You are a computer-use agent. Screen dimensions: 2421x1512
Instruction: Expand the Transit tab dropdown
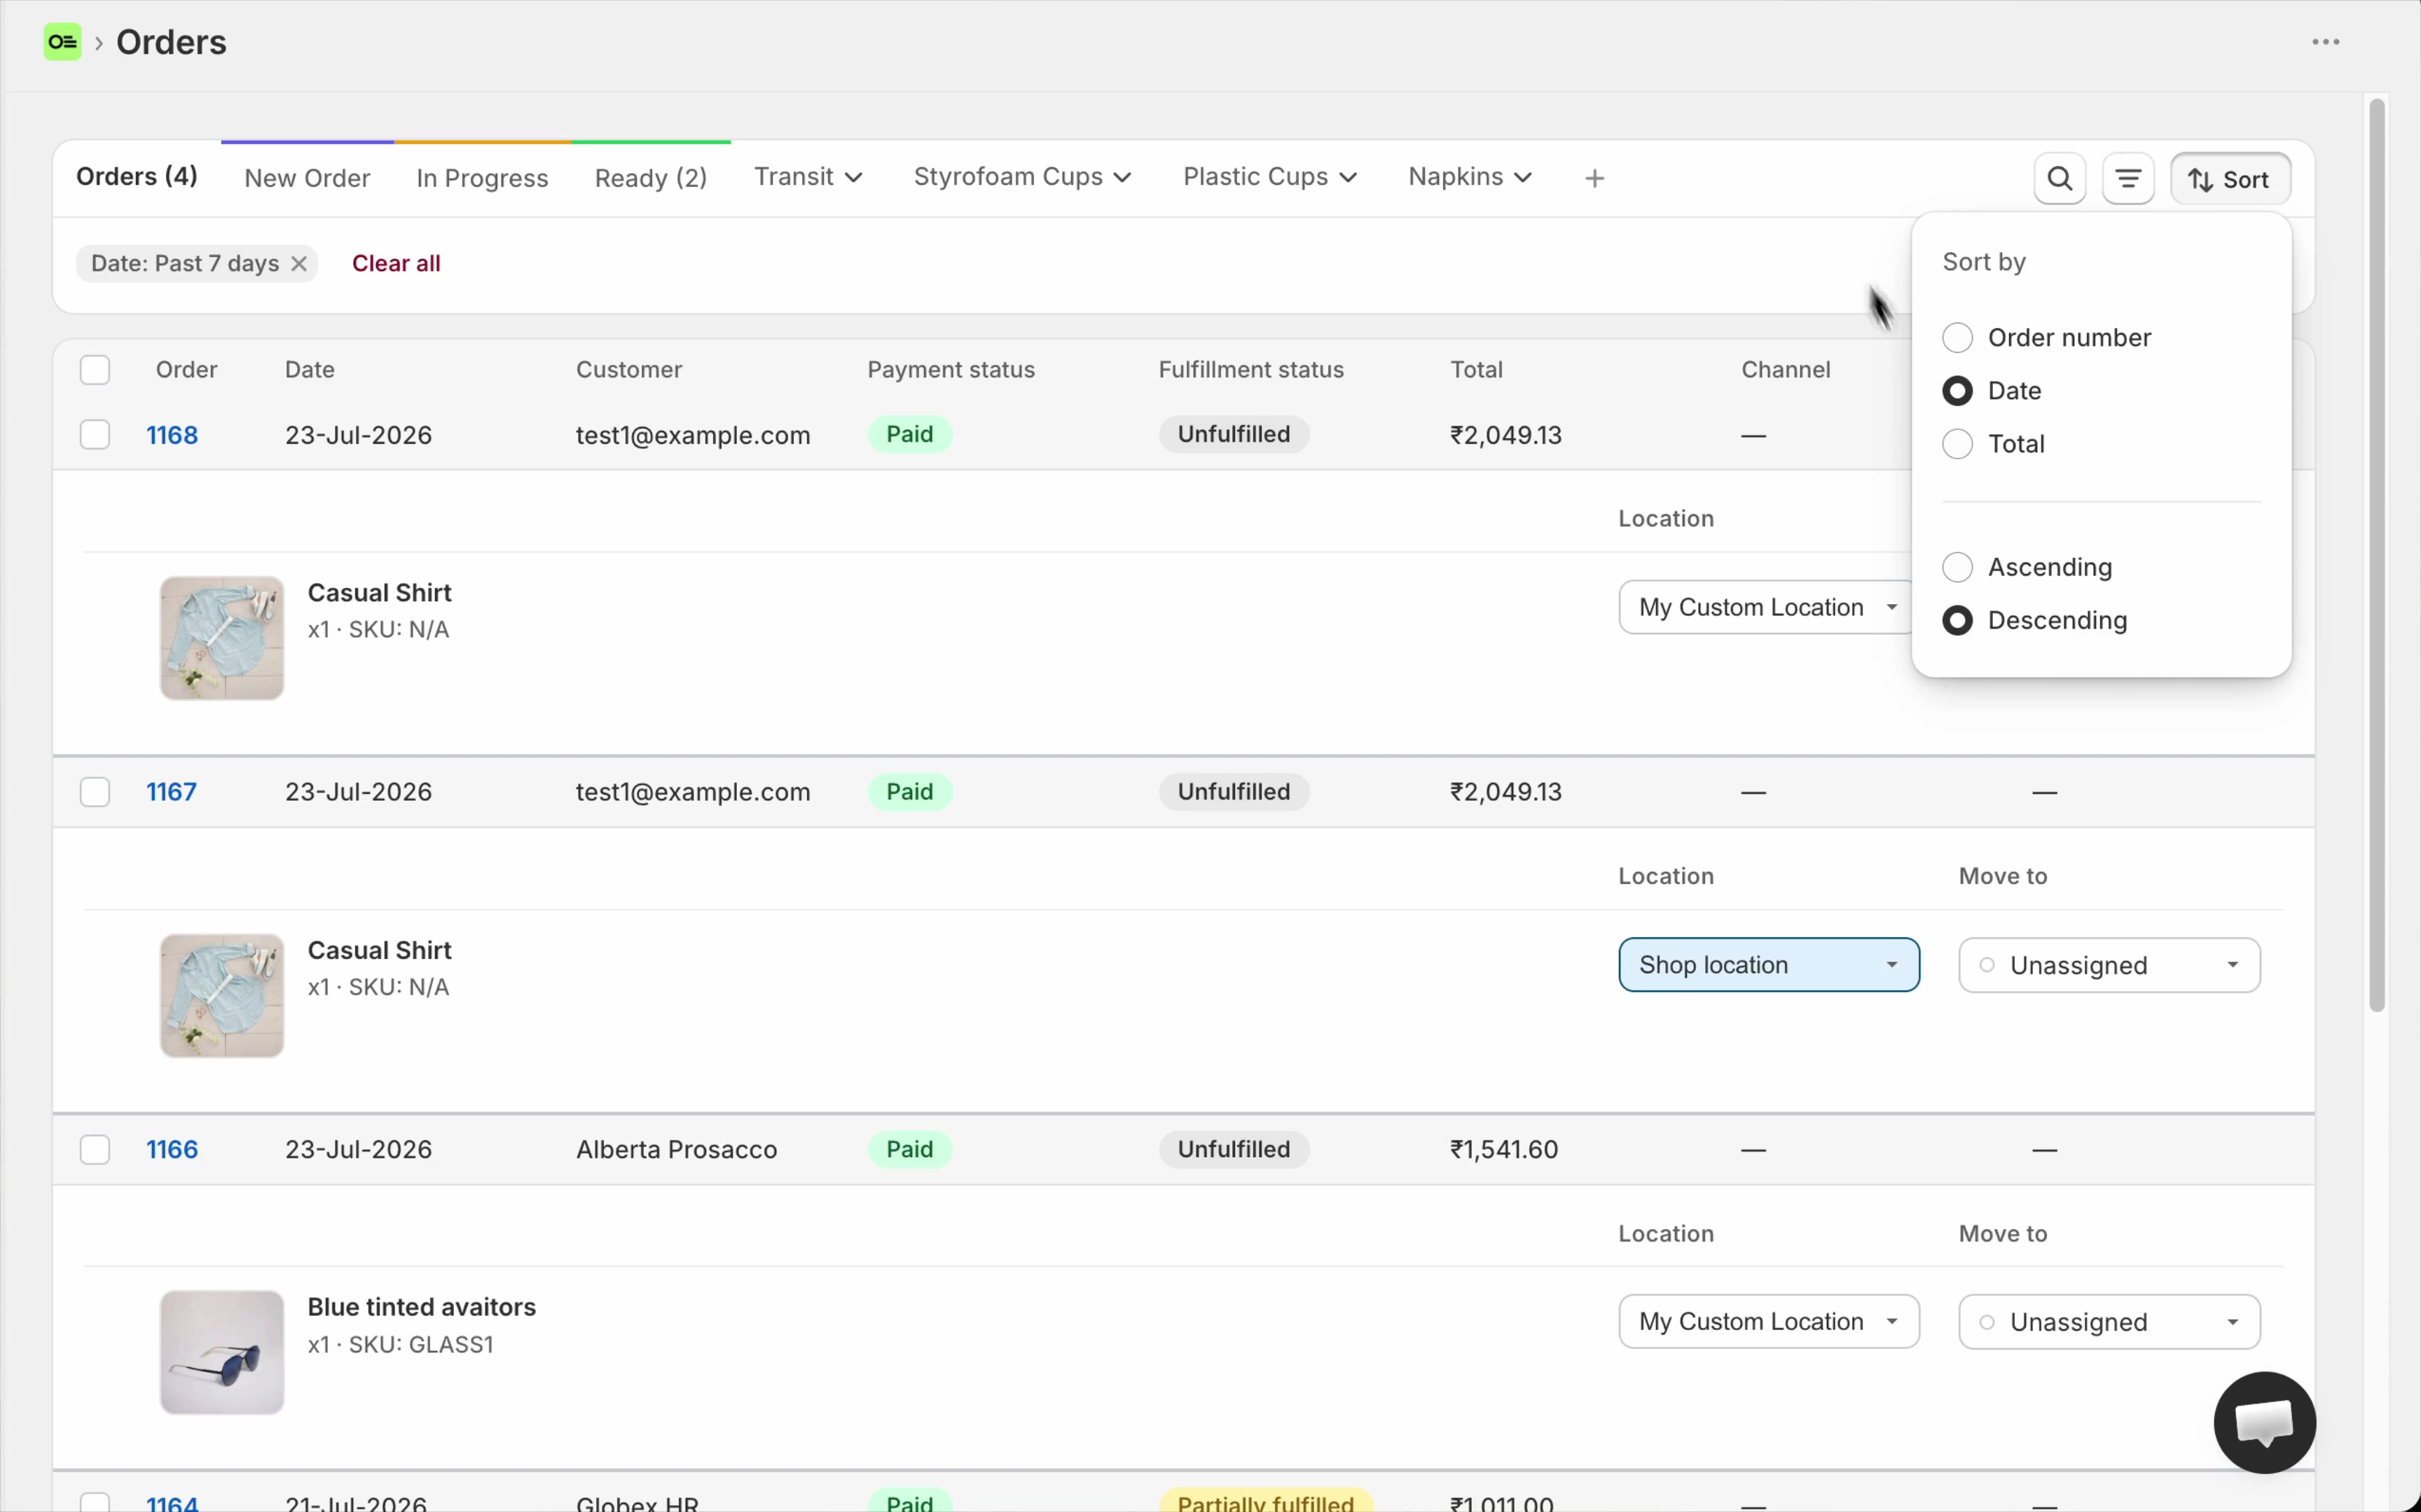click(x=808, y=177)
